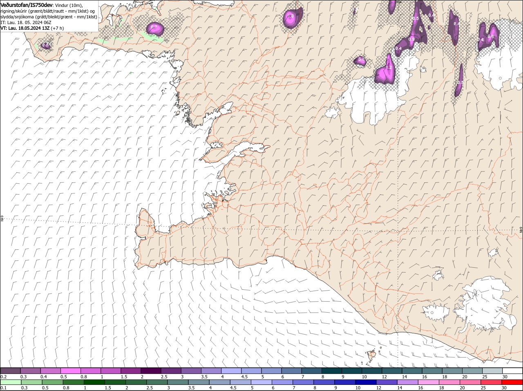The image size is (523, 391).
Task: Pick upper legend swatch between 7 and 8
Action: pos(312,371)
